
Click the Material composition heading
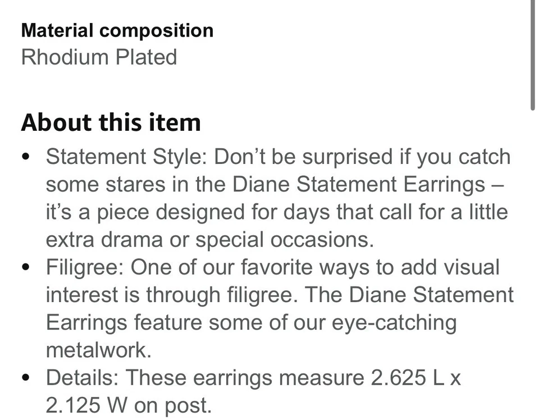click(x=117, y=30)
